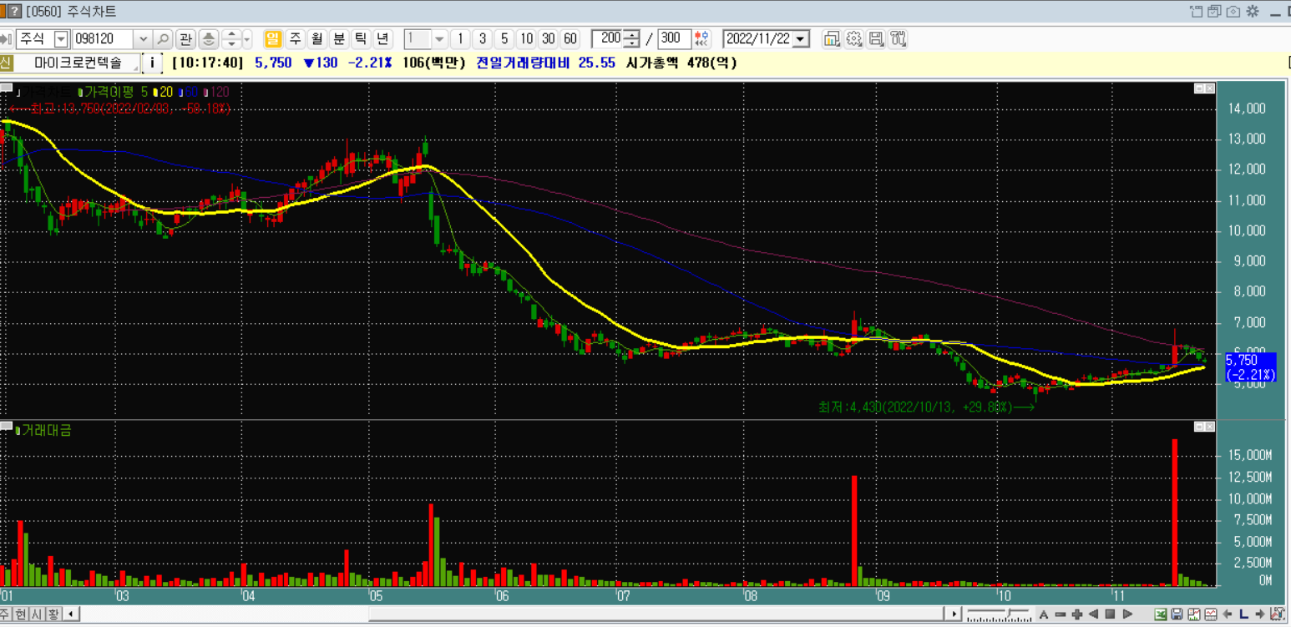1291x627 pixels.
Task: Click the 시 tab at bottom-left
Action: coord(37,614)
